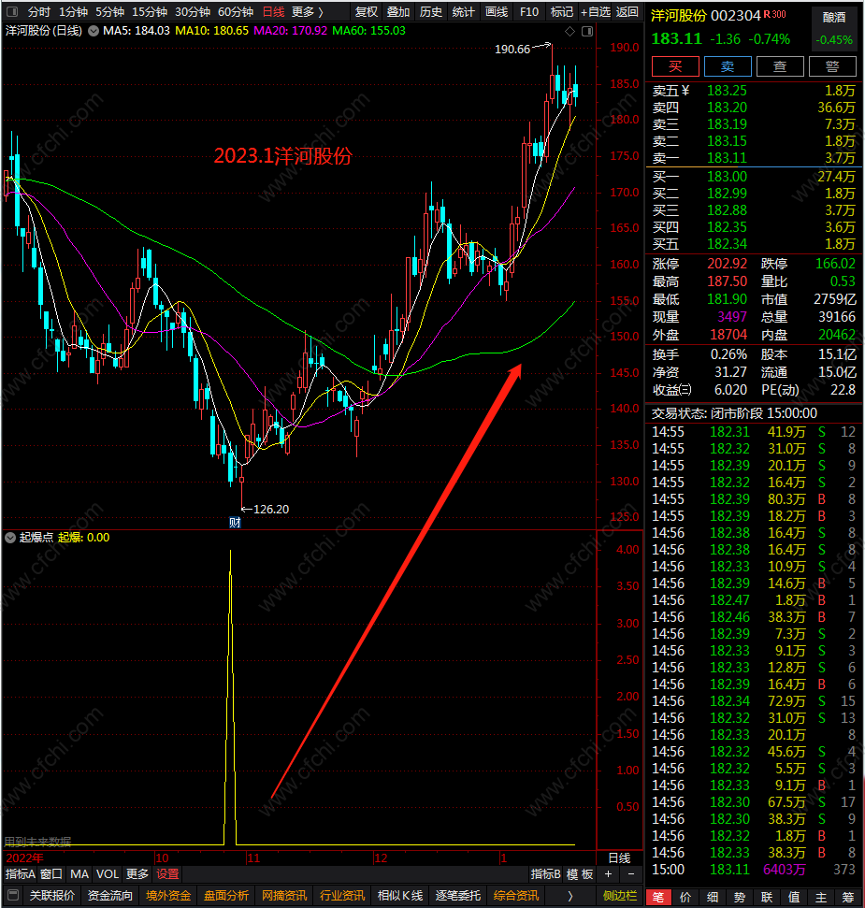Open the 关联报价 tab
Screen dimensions: 865x908
[x=52, y=895]
